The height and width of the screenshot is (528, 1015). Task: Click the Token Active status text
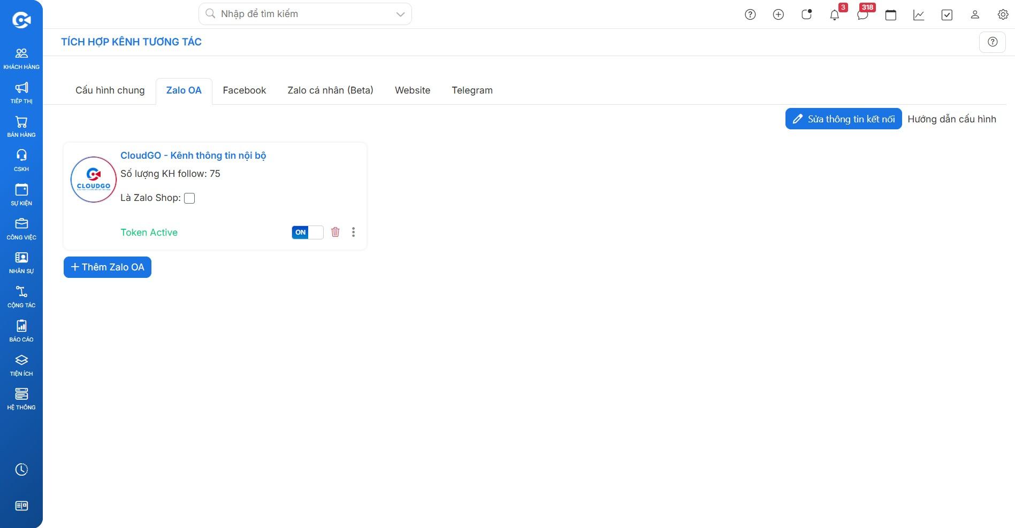point(149,232)
